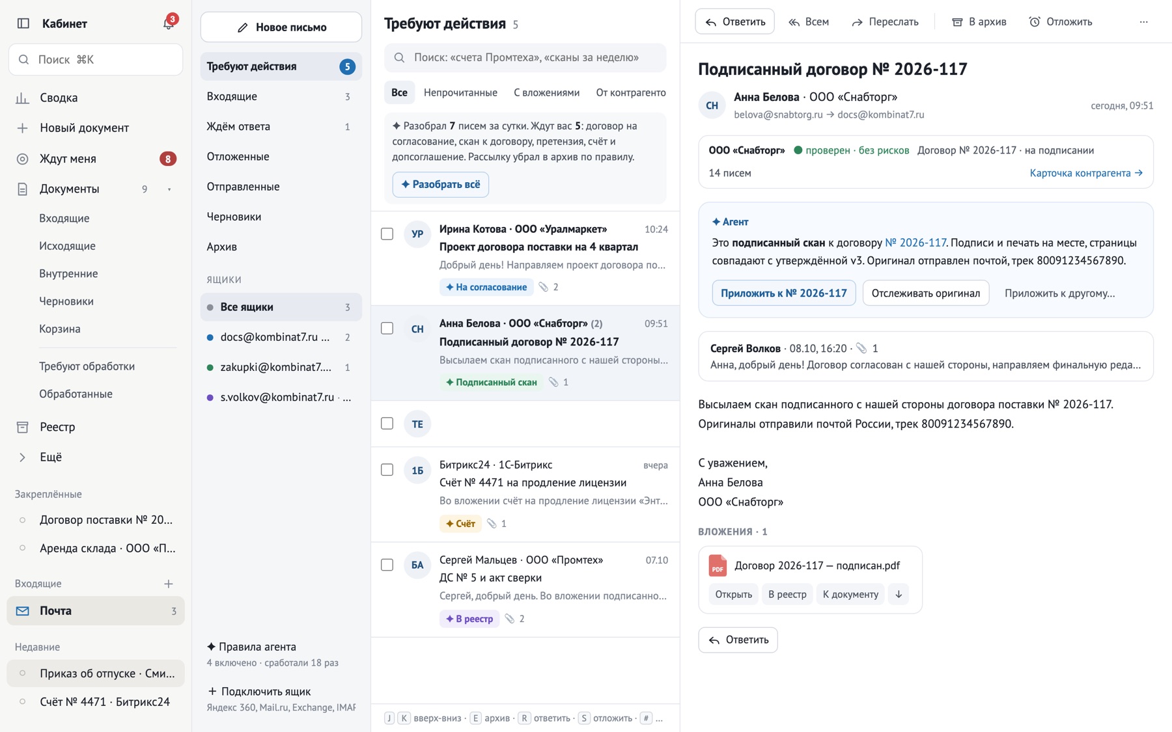The width and height of the screenshot is (1172, 732).
Task: Toggle the sidebar panel icon
Action: point(23,23)
